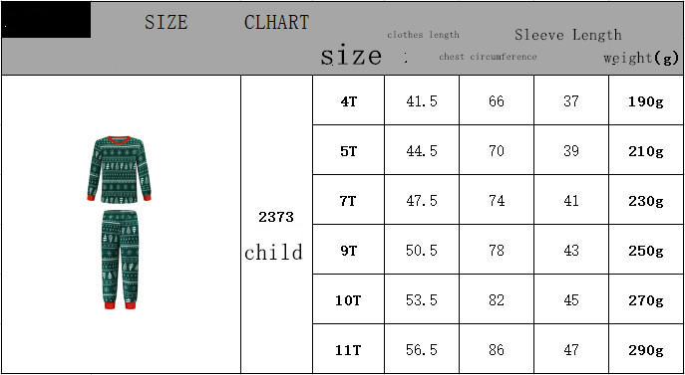Viewport: 685px width, 375px height.
Task: Select the 9T size cell
Action: click(349, 250)
